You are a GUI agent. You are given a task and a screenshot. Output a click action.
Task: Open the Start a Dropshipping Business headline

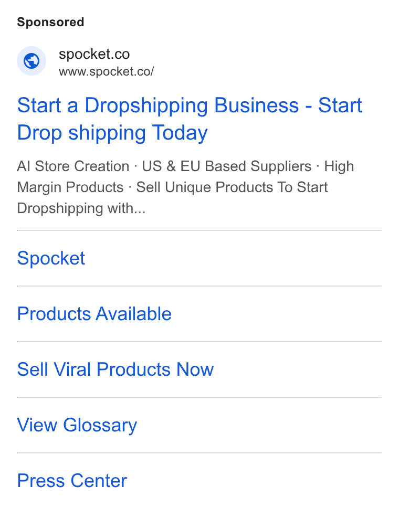click(190, 119)
